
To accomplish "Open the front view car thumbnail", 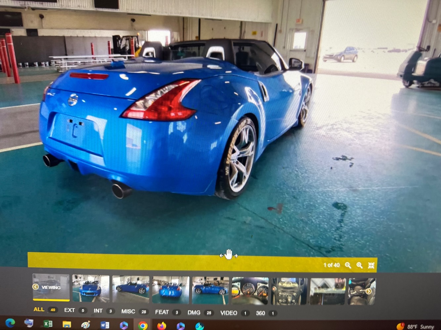I will [x=91, y=289].
